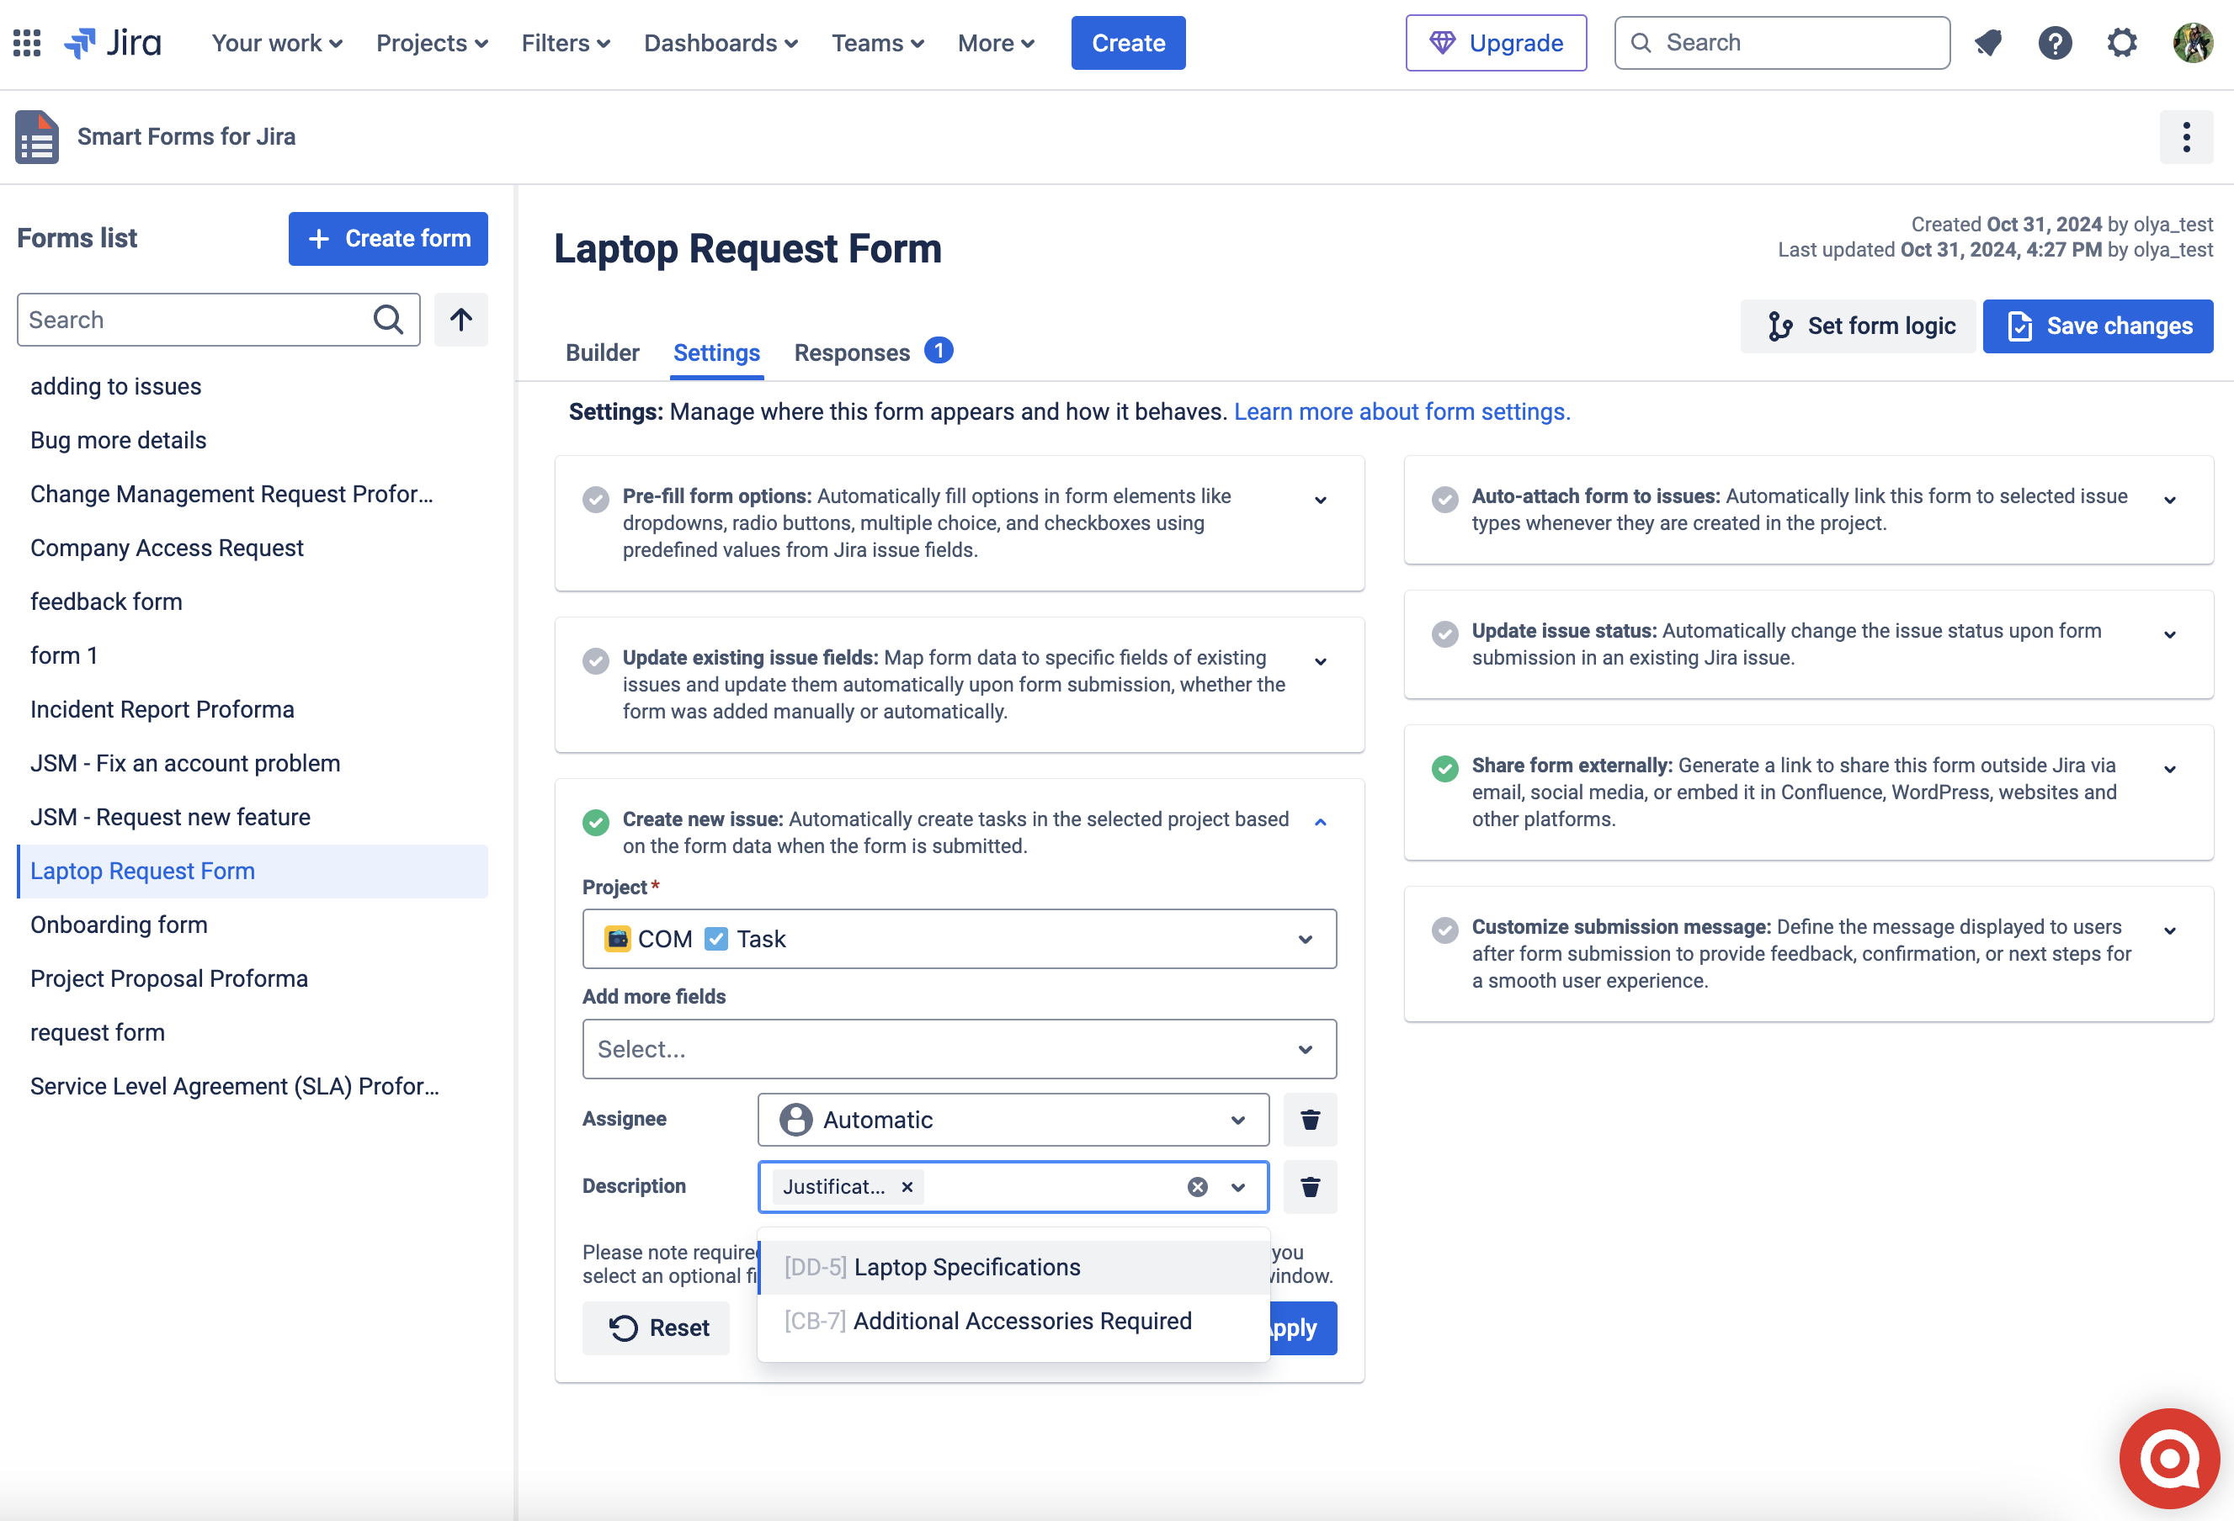The image size is (2234, 1521).
Task: Open the settings gear icon
Action: click(x=2123, y=42)
